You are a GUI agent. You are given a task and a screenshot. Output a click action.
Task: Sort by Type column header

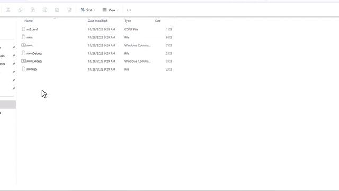click(x=128, y=21)
